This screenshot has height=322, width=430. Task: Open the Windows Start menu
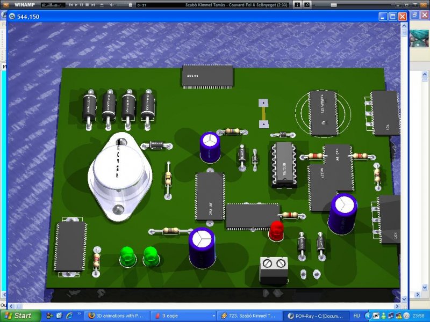click(20, 316)
